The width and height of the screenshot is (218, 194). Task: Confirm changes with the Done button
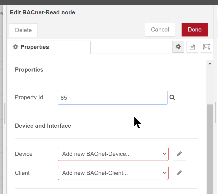pyautogui.click(x=195, y=30)
